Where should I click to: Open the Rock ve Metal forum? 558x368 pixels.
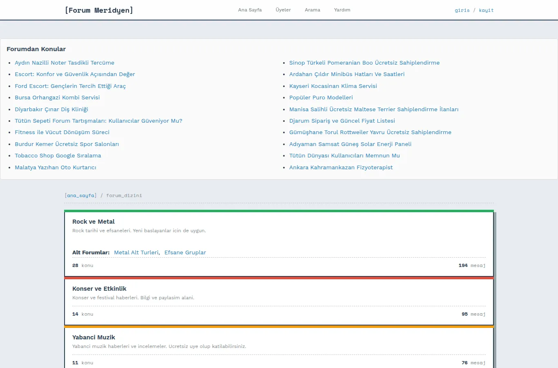pos(94,222)
